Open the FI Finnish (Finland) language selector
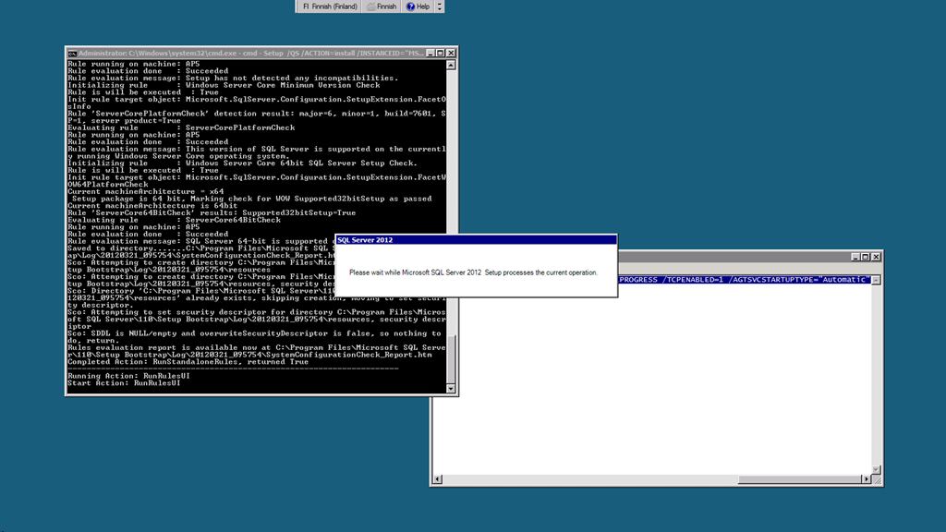 330,6
